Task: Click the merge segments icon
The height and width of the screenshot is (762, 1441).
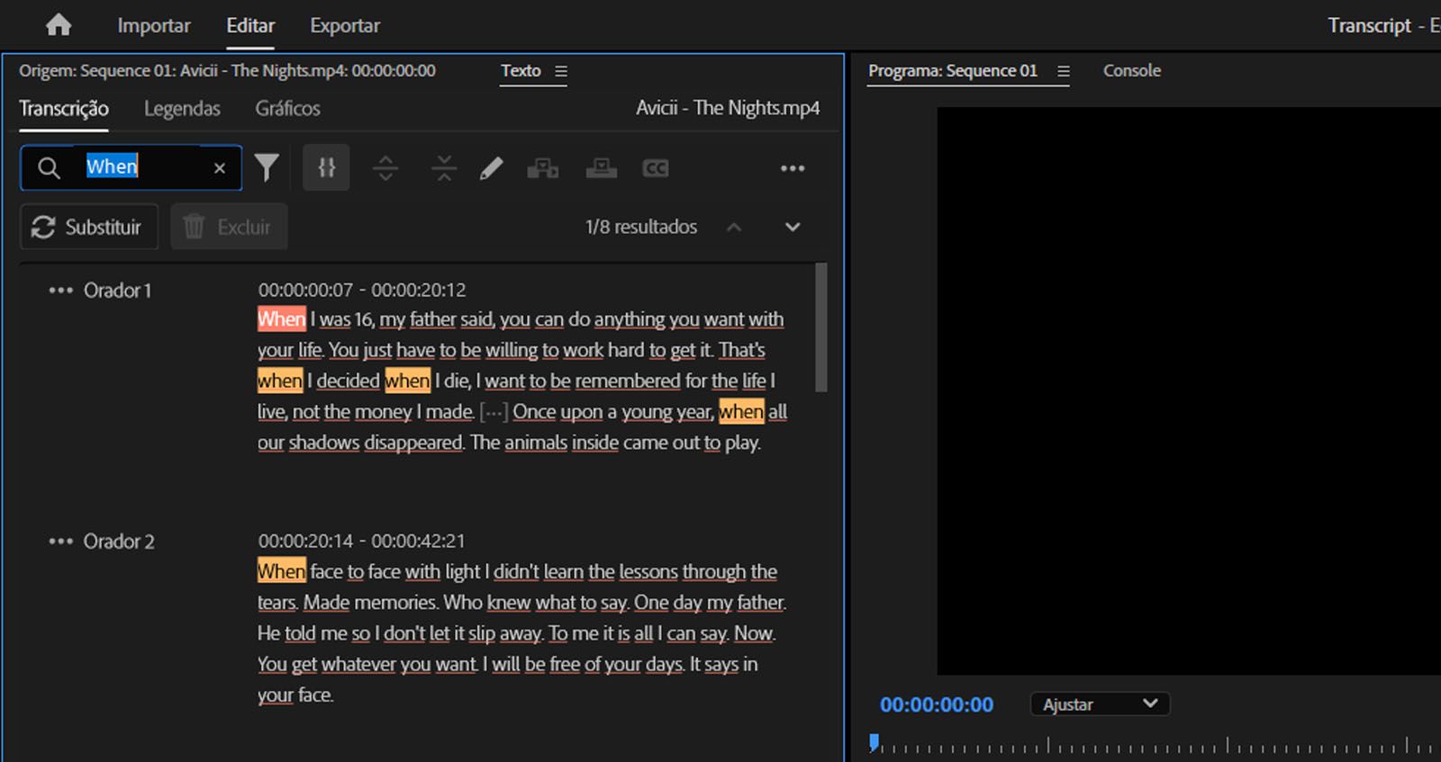Action: click(x=444, y=168)
